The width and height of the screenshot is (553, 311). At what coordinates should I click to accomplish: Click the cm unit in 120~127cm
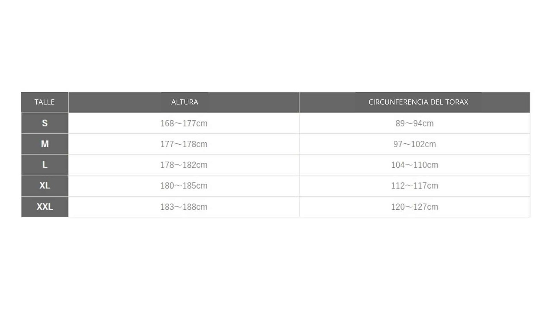point(432,207)
